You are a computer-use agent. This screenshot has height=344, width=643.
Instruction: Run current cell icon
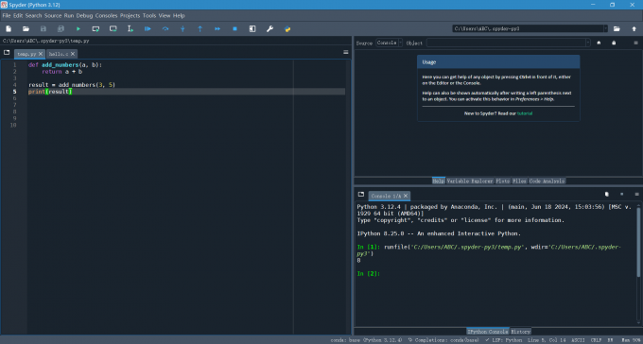(x=96, y=28)
